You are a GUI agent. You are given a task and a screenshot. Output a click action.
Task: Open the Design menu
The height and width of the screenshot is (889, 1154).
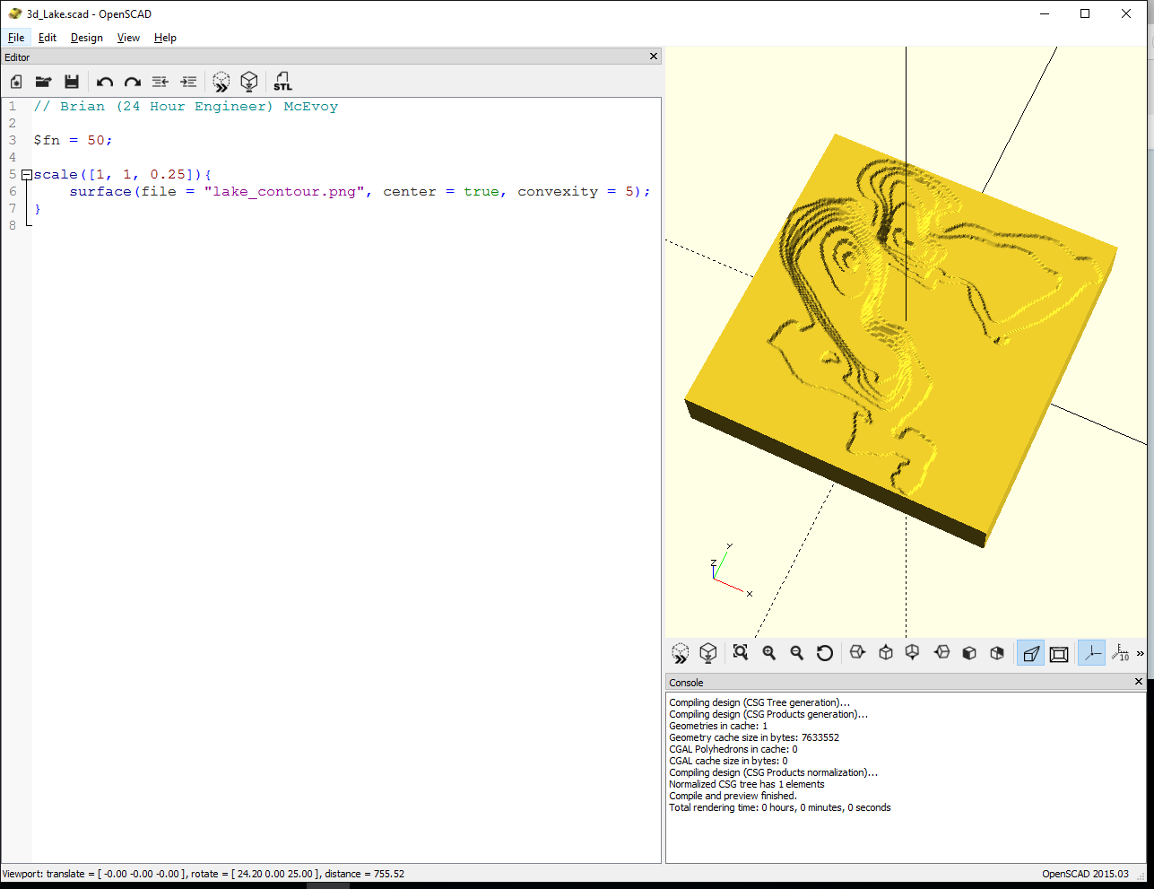pyautogui.click(x=86, y=38)
